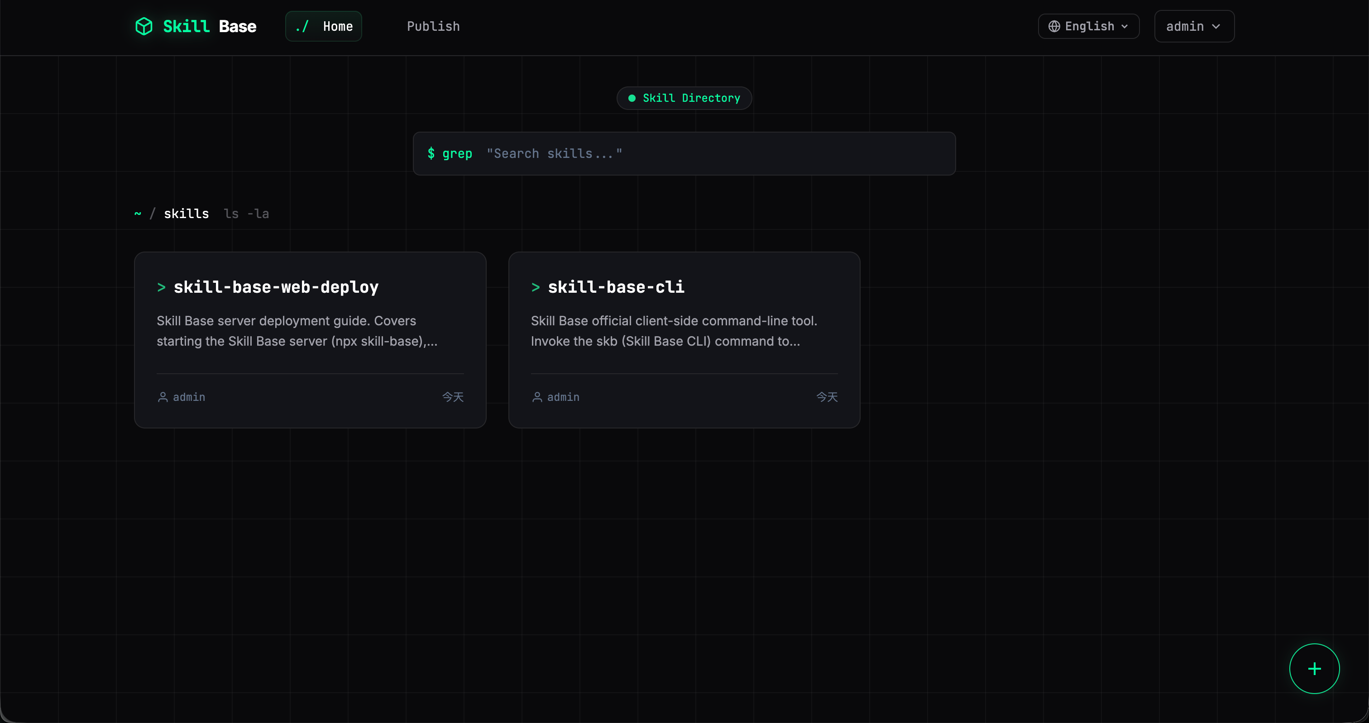Click the arrow prompt beside skill-base-cli
The height and width of the screenshot is (723, 1369).
pyautogui.click(x=536, y=287)
